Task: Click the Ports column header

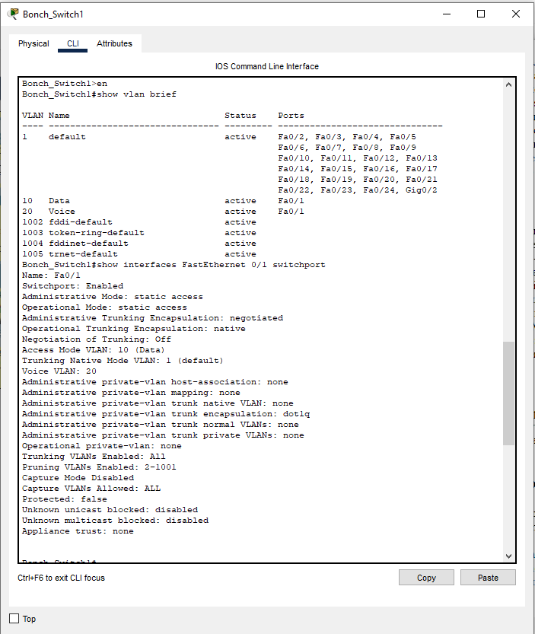Action: (291, 116)
